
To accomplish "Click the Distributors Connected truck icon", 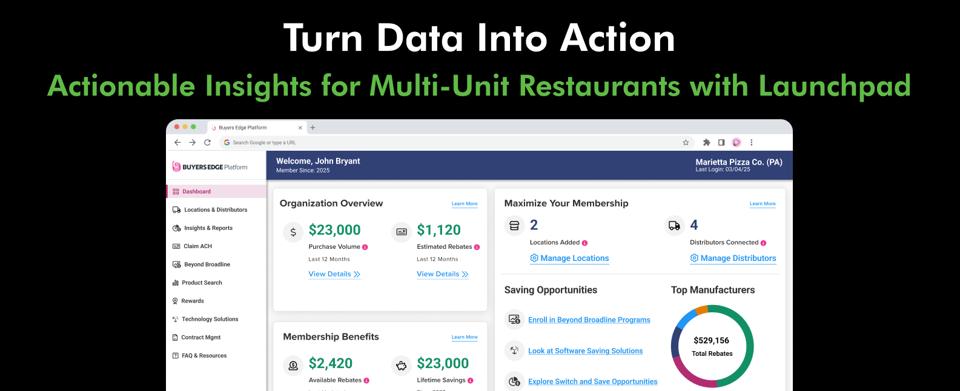I will (x=675, y=226).
